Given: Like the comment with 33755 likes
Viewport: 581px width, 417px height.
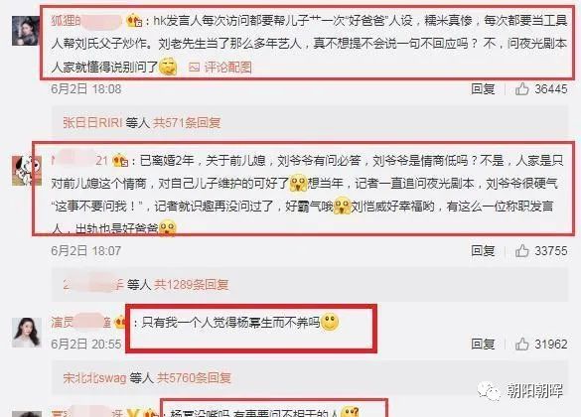Looking at the screenshot, I should point(521,251).
